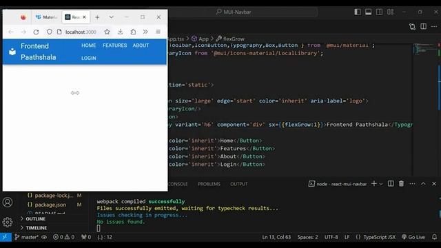Open notifications bell in status bar
The height and width of the screenshot is (248, 441).
[x=435, y=237]
